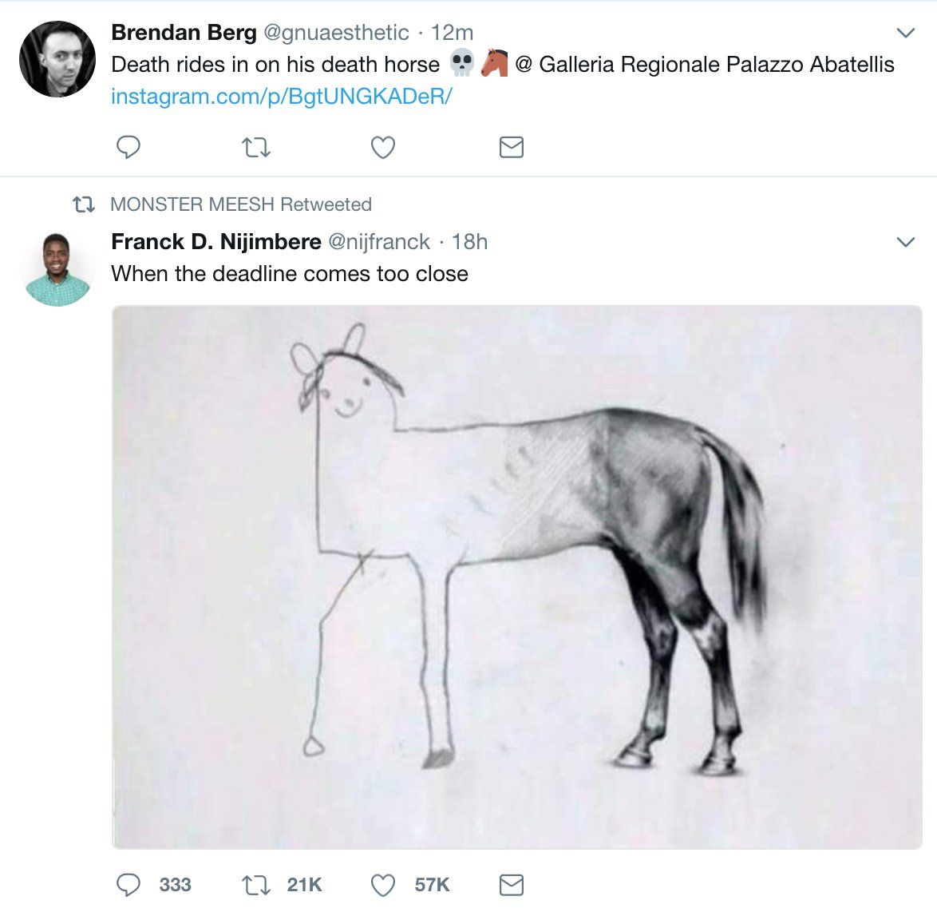Open reply on Franck Nijimbere's tweet
This screenshot has width=937, height=912.
(128, 885)
